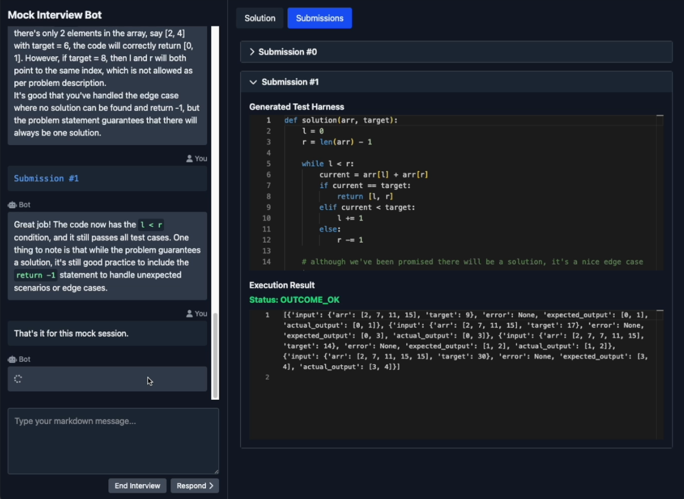Click the test harness editor minimap marker
This screenshot has height=499, width=684.
659,116
